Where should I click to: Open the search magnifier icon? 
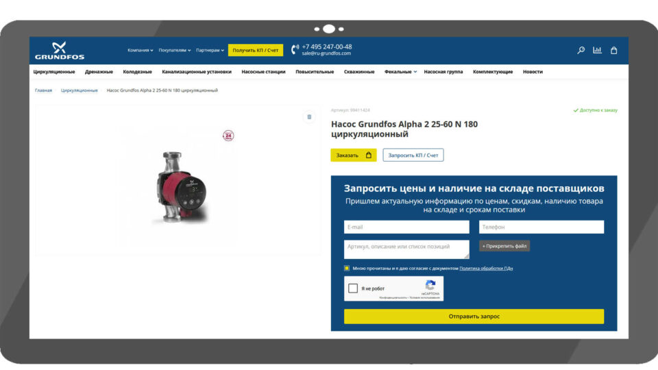(x=581, y=50)
